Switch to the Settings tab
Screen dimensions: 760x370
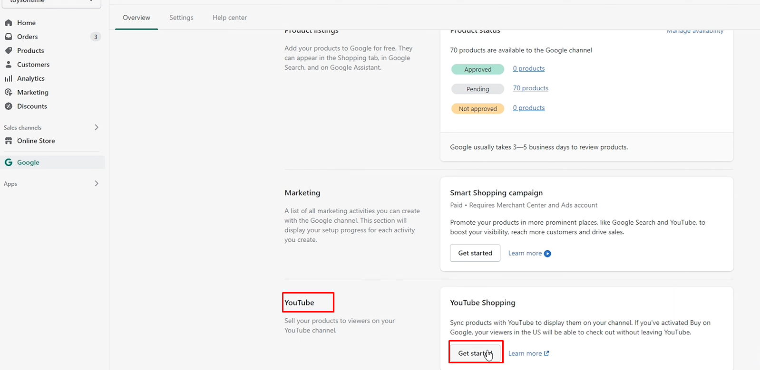181,18
